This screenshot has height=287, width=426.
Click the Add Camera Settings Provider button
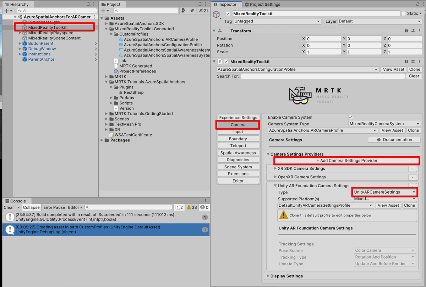coord(347,161)
